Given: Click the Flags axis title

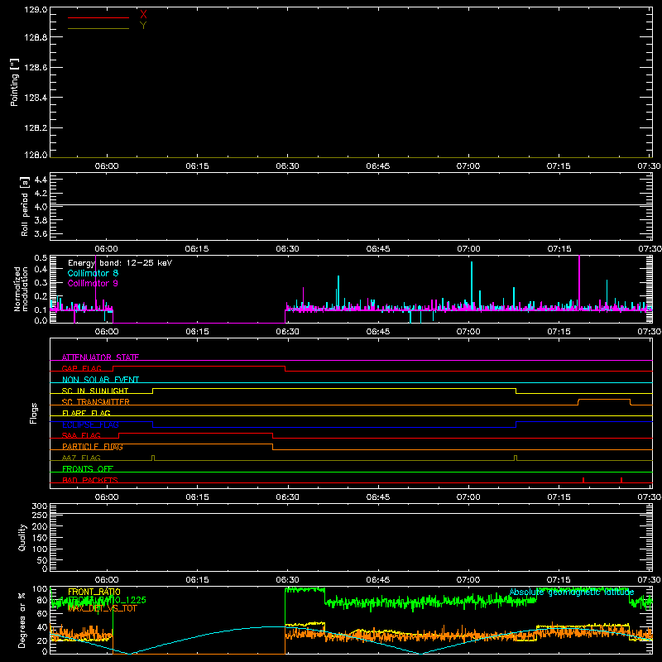Looking at the screenshot, I should click(x=34, y=413).
